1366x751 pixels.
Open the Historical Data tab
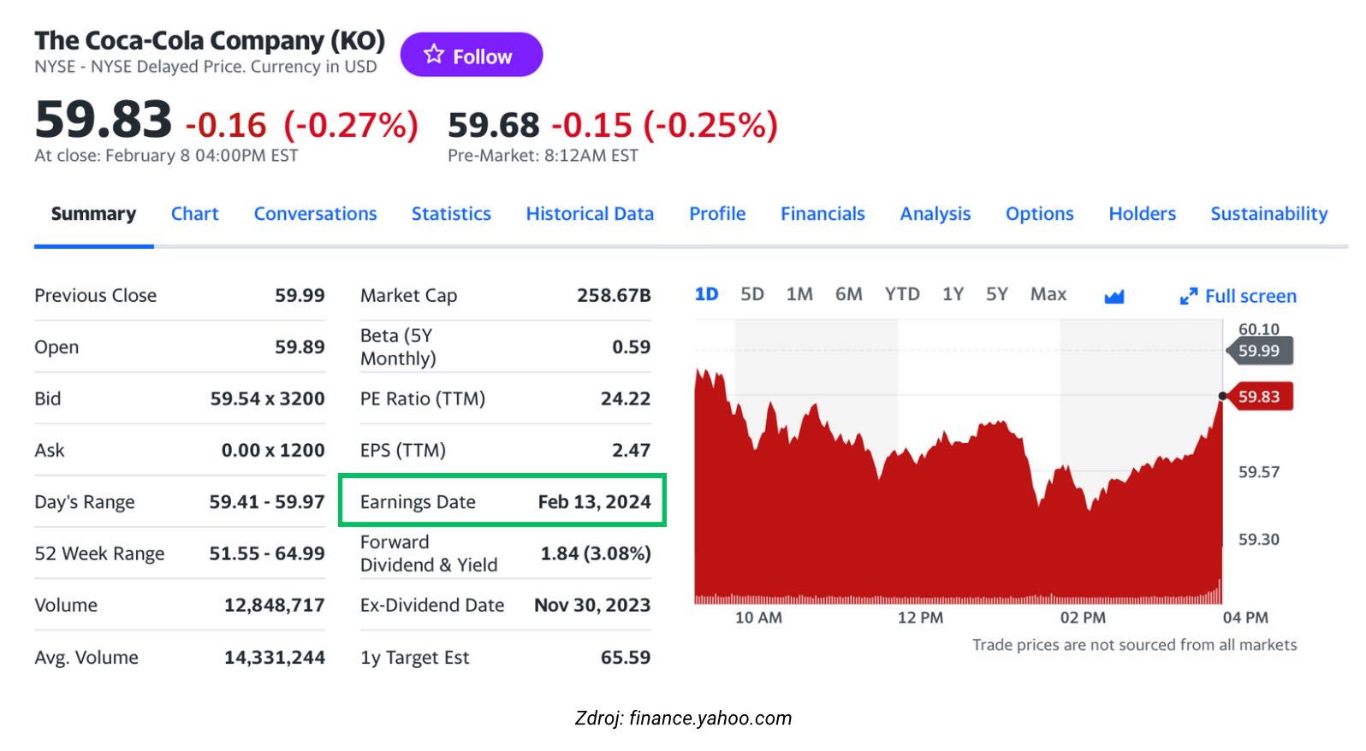590,214
